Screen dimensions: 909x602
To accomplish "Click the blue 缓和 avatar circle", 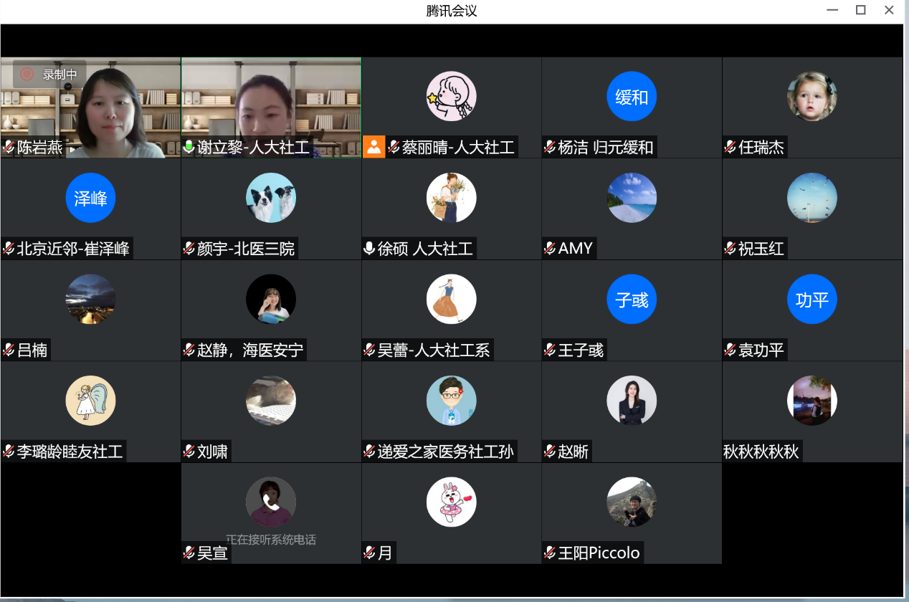I will 632,97.
